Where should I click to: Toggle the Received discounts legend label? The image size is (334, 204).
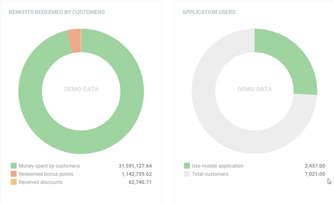(x=40, y=182)
